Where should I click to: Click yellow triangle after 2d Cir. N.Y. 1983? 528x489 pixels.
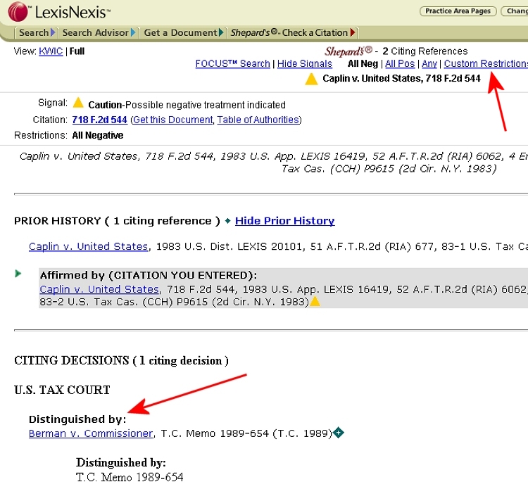(x=315, y=301)
